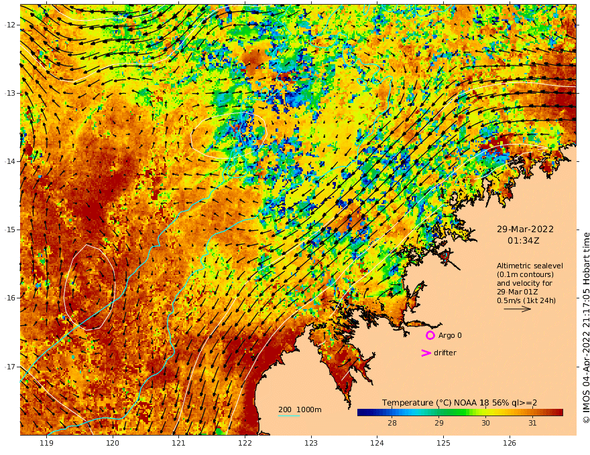Click the longitude label '120'
Screen dimensions: 590x455
[x=113, y=444]
